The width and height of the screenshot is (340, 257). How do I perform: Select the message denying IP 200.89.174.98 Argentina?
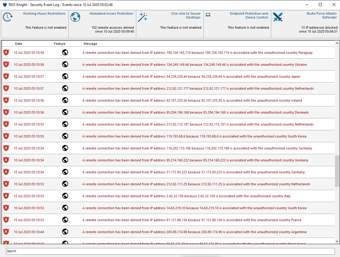pyautogui.click(x=194, y=232)
